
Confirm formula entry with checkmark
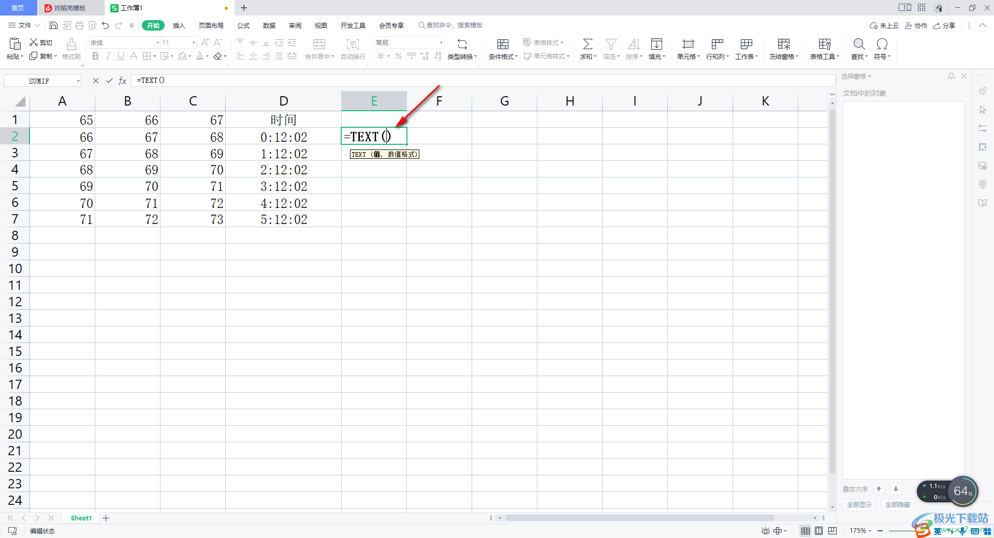point(109,81)
